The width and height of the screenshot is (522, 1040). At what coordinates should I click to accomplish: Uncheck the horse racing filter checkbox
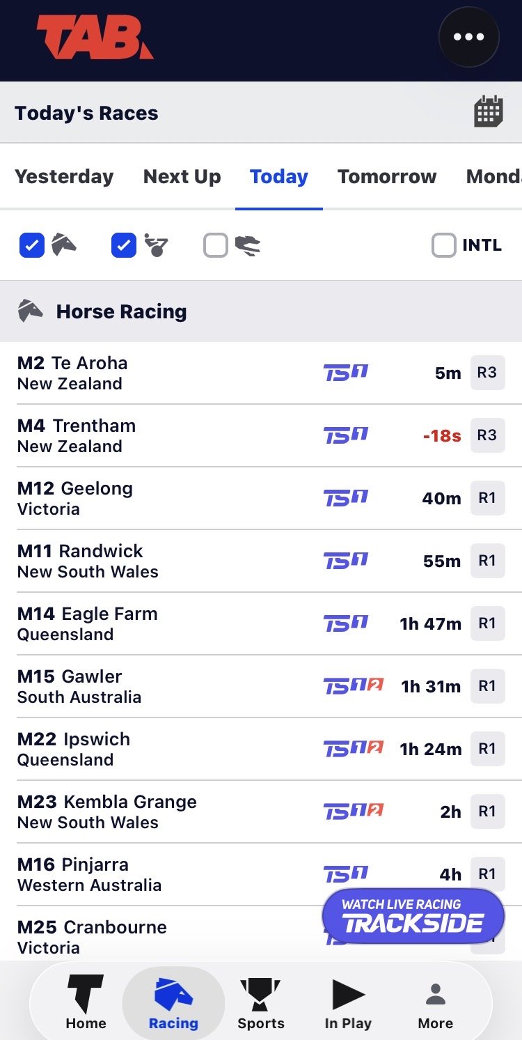(32, 245)
